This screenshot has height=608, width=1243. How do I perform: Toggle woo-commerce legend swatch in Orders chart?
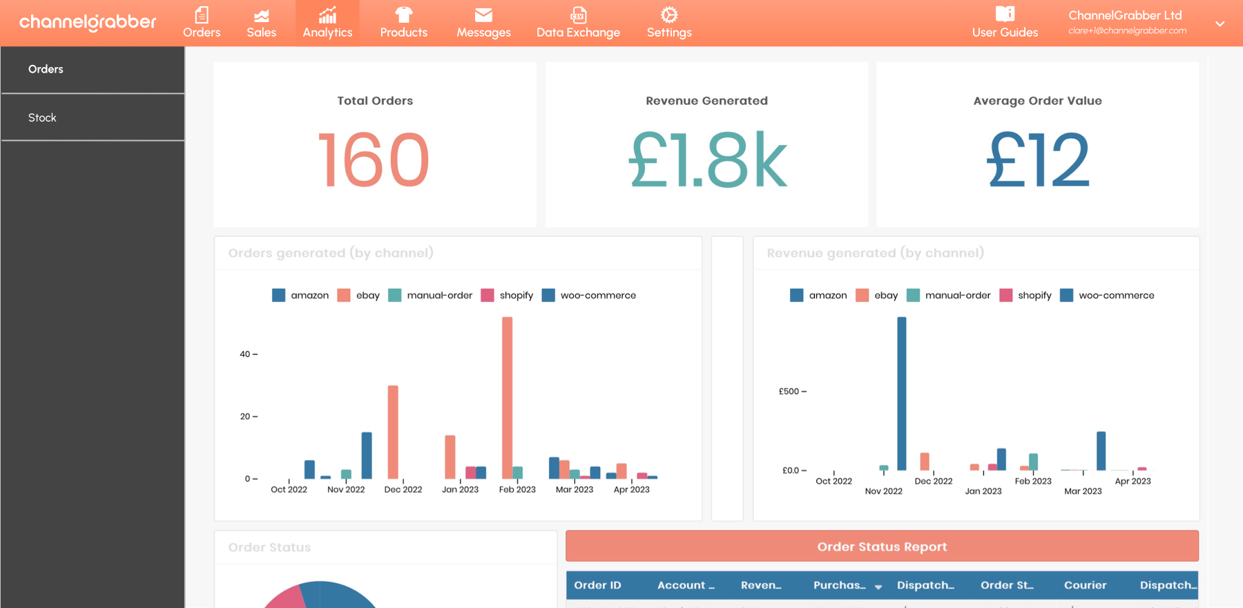click(548, 295)
